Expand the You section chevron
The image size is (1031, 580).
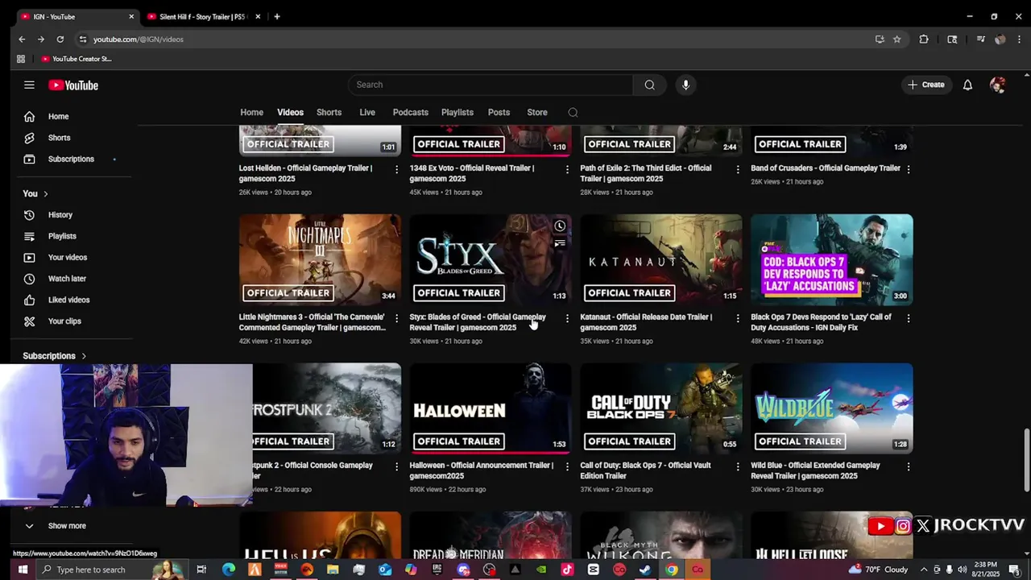[46, 193]
